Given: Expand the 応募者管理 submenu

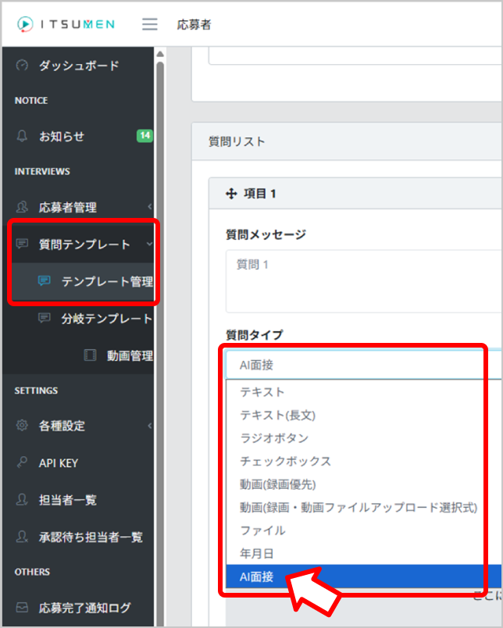Looking at the screenshot, I should [148, 207].
